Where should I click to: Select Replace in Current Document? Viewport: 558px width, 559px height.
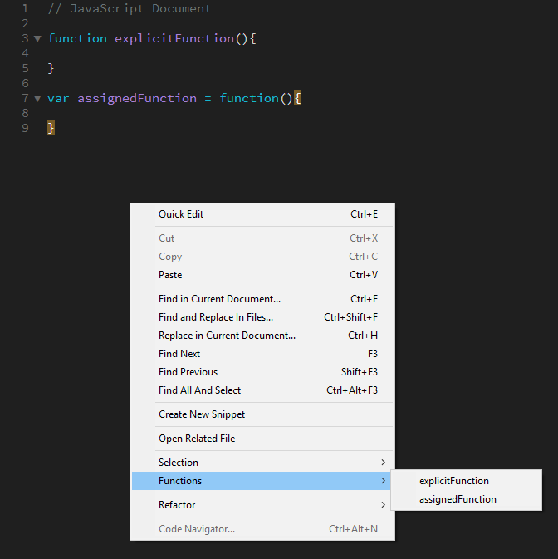click(227, 336)
